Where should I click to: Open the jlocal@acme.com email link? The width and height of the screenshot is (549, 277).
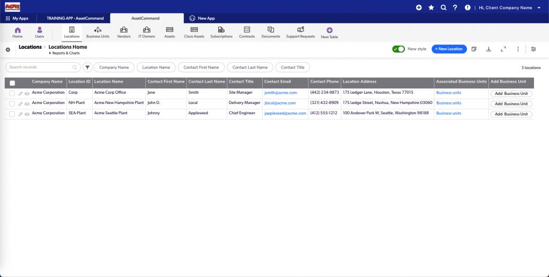pos(280,103)
